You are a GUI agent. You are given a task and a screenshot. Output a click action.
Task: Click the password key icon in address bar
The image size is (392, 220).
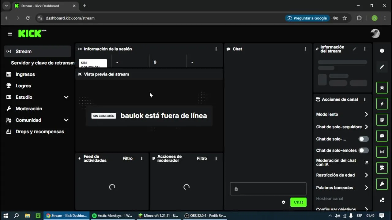pos(336,18)
